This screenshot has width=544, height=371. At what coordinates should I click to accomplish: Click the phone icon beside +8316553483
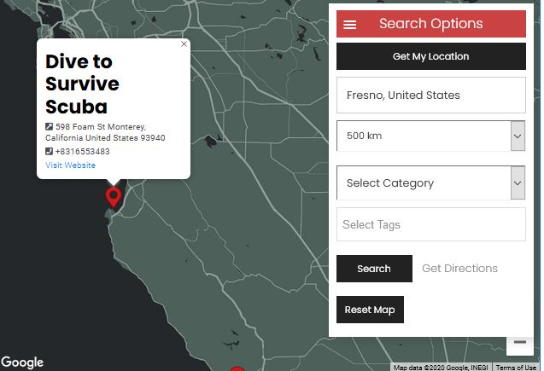tap(49, 151)
